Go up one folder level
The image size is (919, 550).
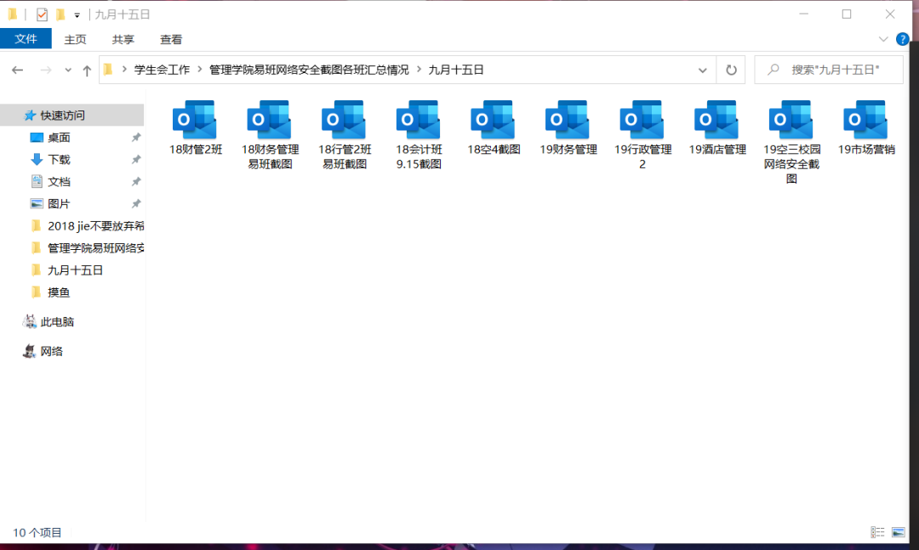click(x=87, y=71)
